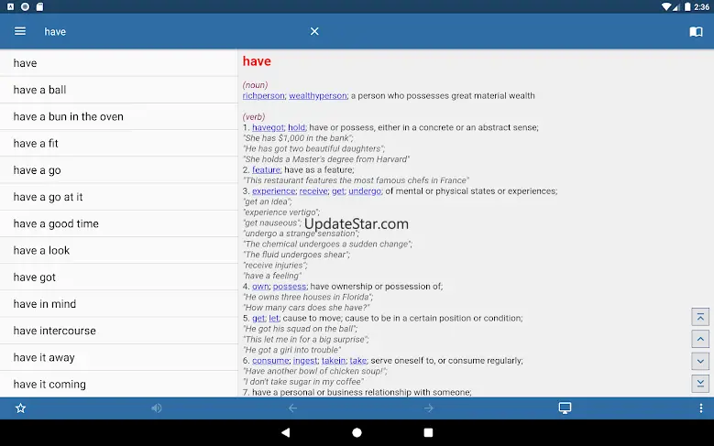Image resolution: width=714 pixels, height=446 pixels.
Task: Select 'have a go' entry
Action: tap(119, 170)
